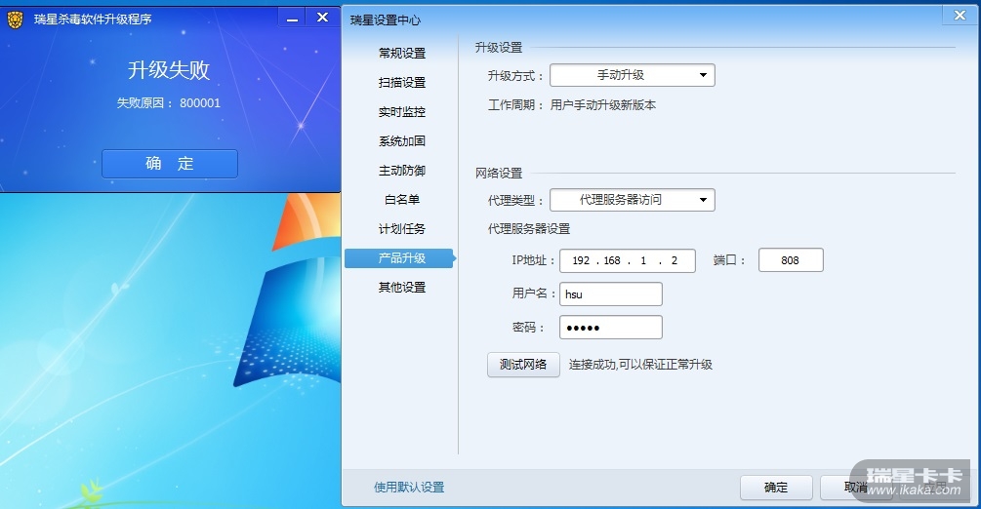Open 其他设置 in the sidebar
Screen dimensions: 981x509
click(x=401, y=288)
